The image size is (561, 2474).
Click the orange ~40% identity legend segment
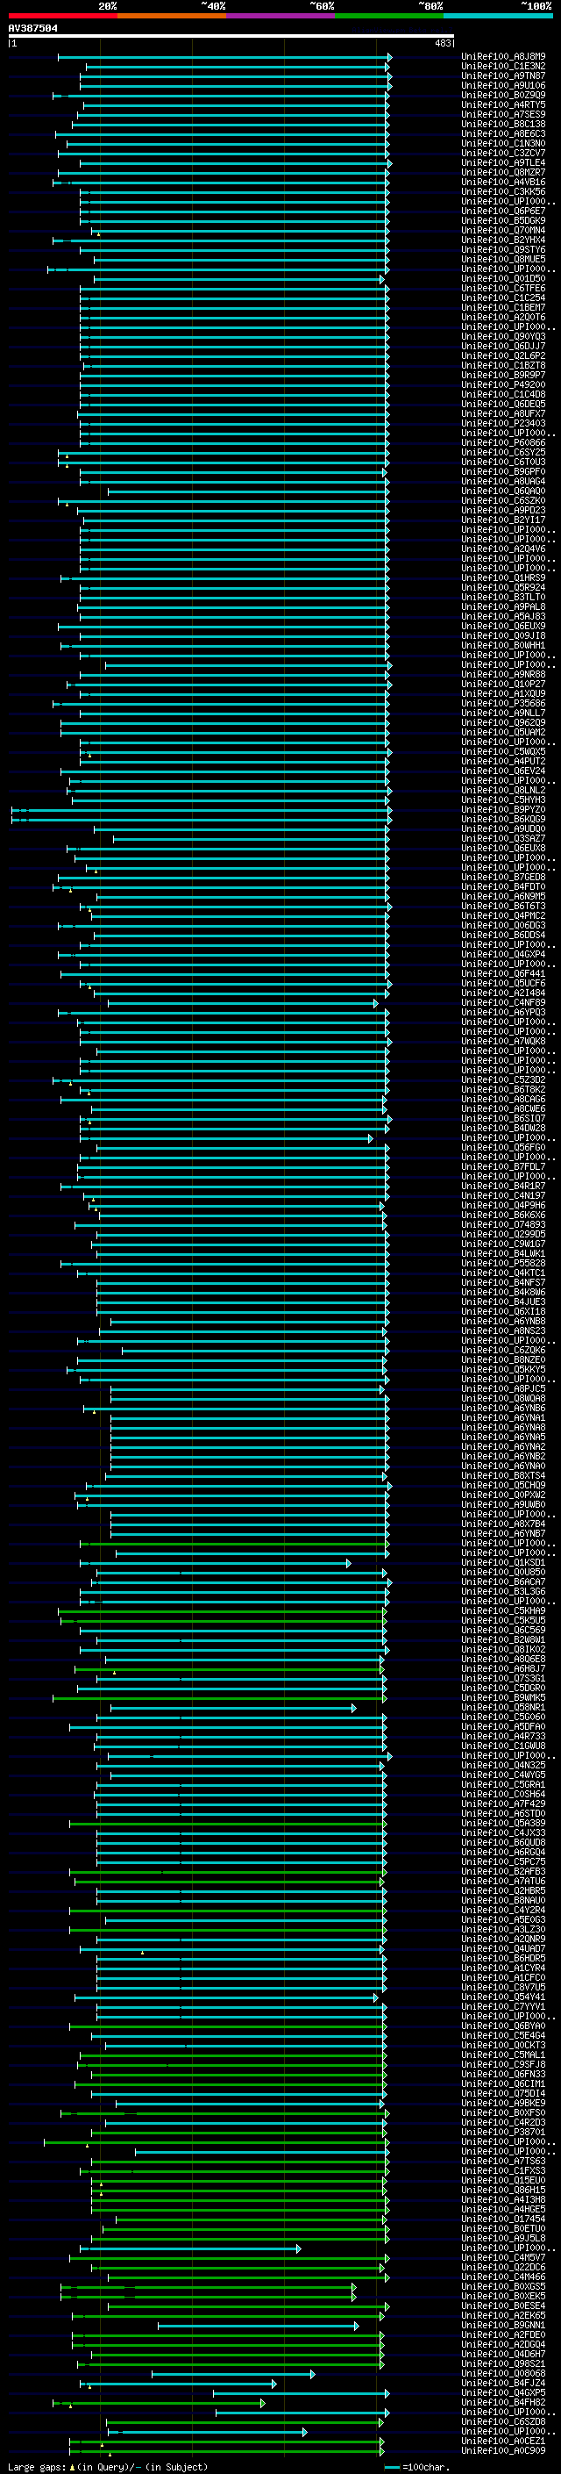[x=172, y=16]
